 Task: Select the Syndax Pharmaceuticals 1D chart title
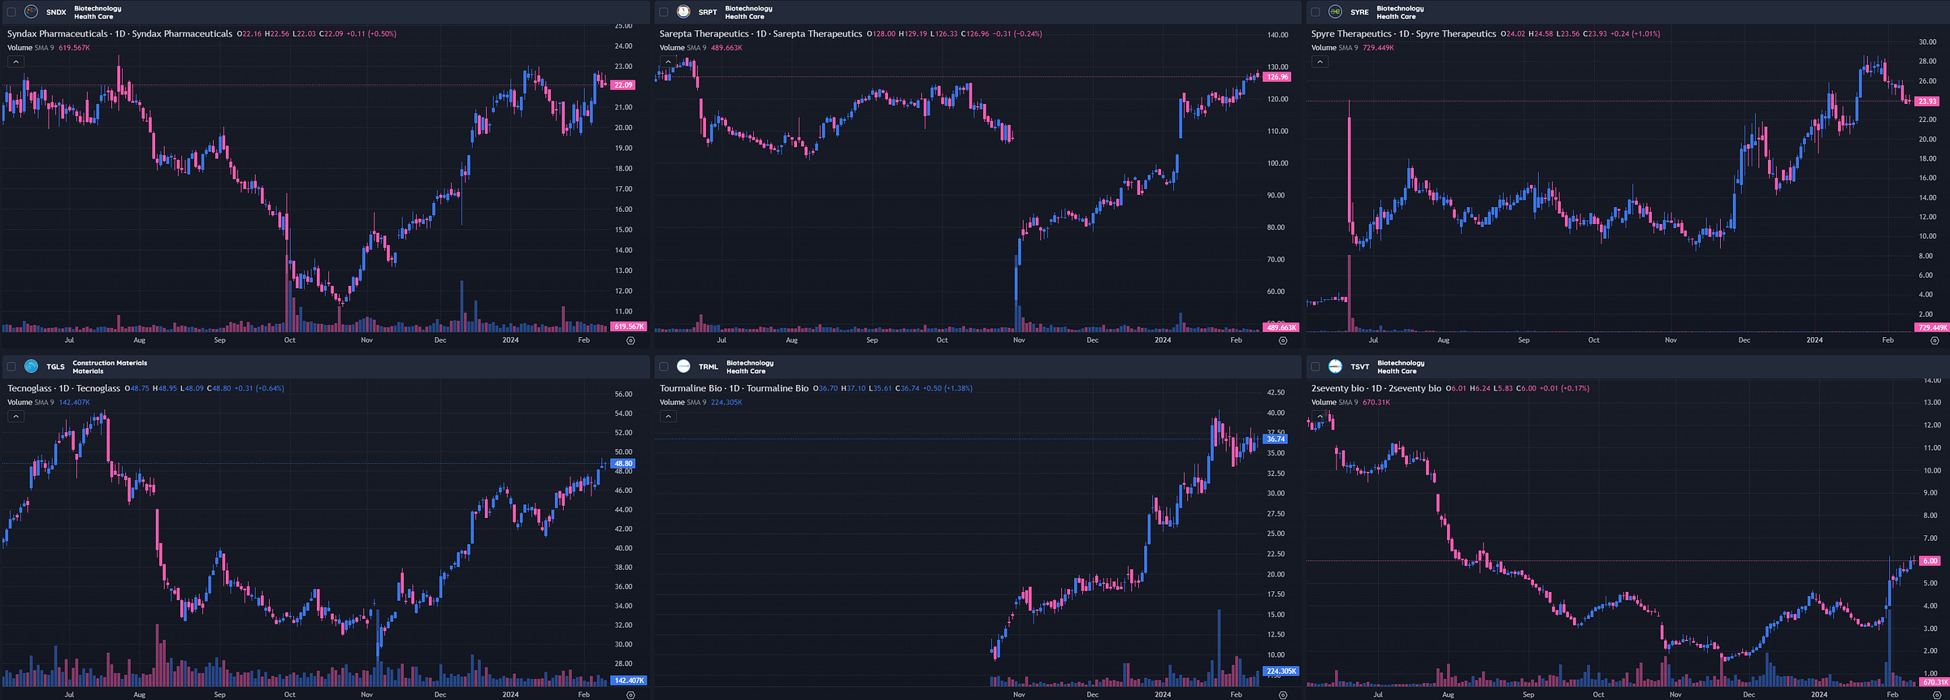click(119, 34)
